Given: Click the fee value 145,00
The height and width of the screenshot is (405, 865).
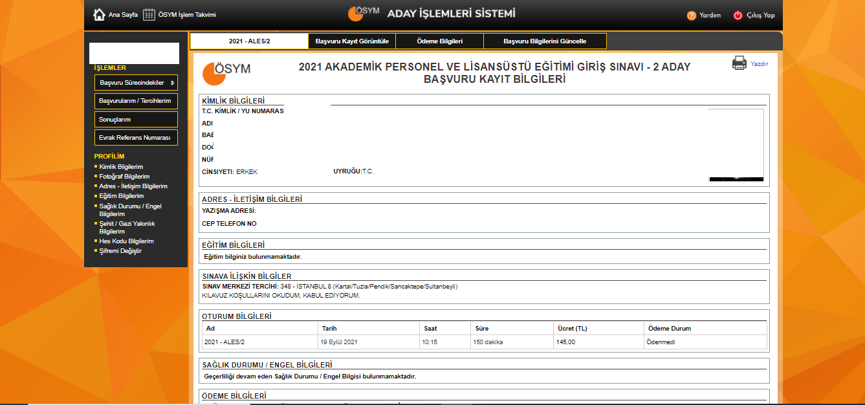Looking at the screenshot, I should (565, 342).
